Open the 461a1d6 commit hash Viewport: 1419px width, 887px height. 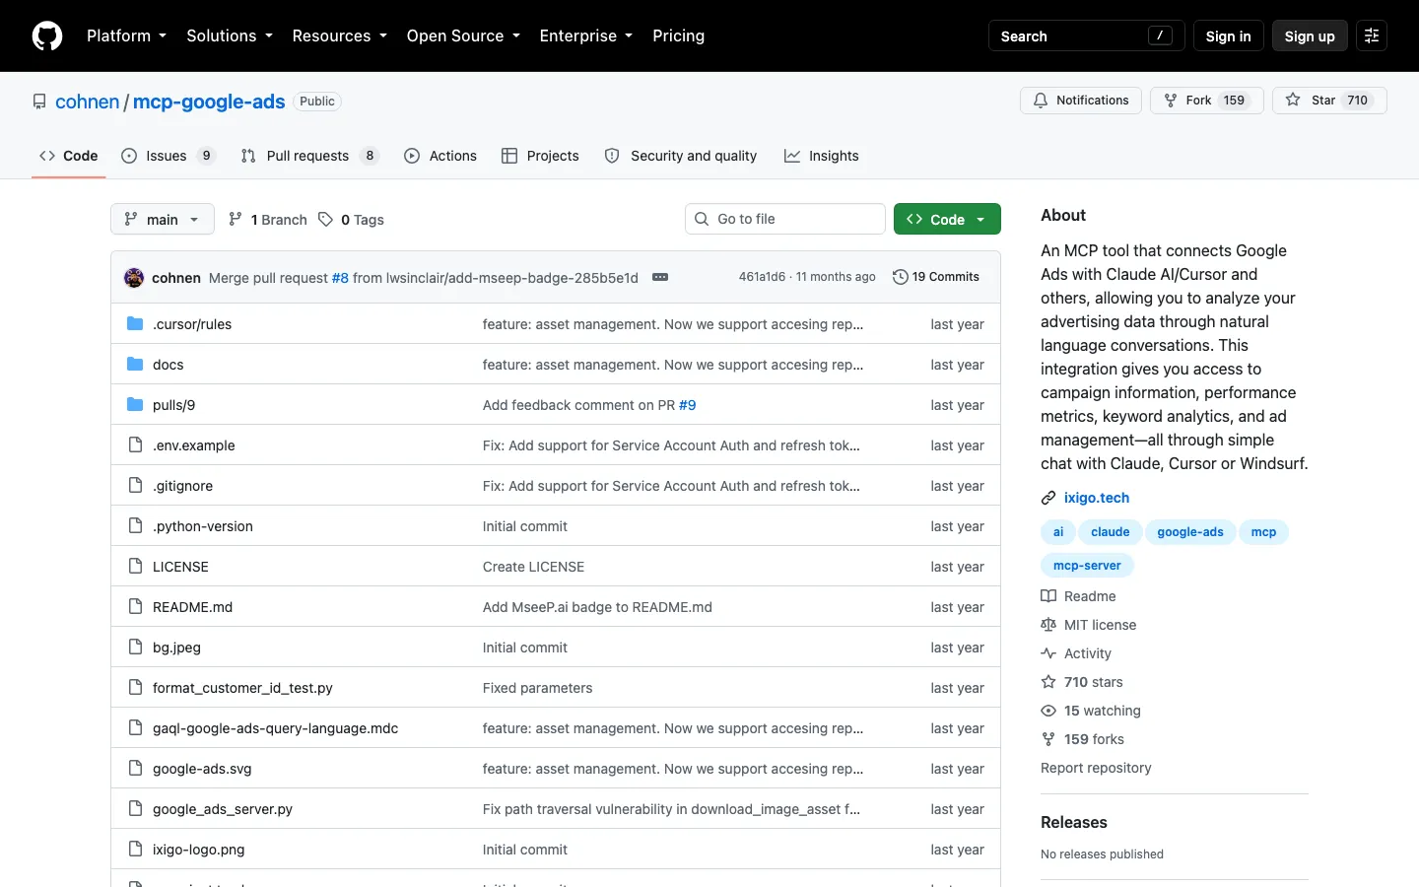(x=762, y=277)
